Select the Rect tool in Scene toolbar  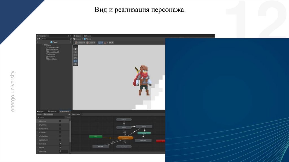click(x=75, y=61)
